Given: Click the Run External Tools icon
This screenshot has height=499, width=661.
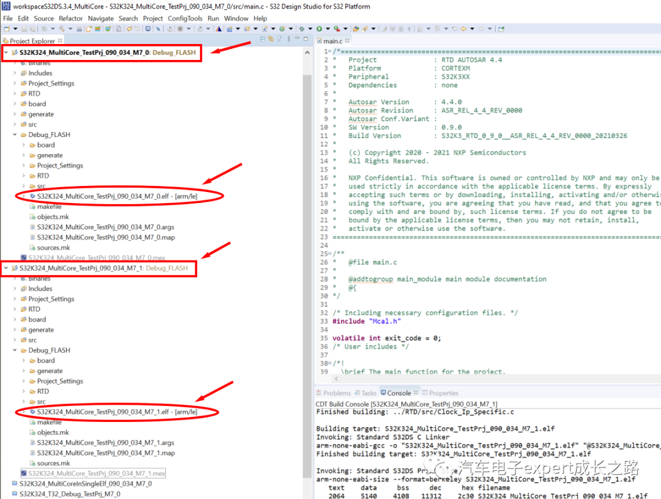Looking at the screenshot, I should tap(337, 29).
